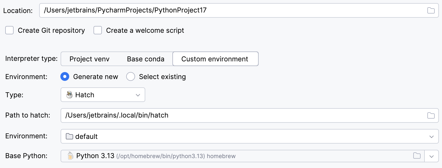The image size is (442, 168).
Task: Open Base Python version dropdown arrow
Action: pos(431,156)
